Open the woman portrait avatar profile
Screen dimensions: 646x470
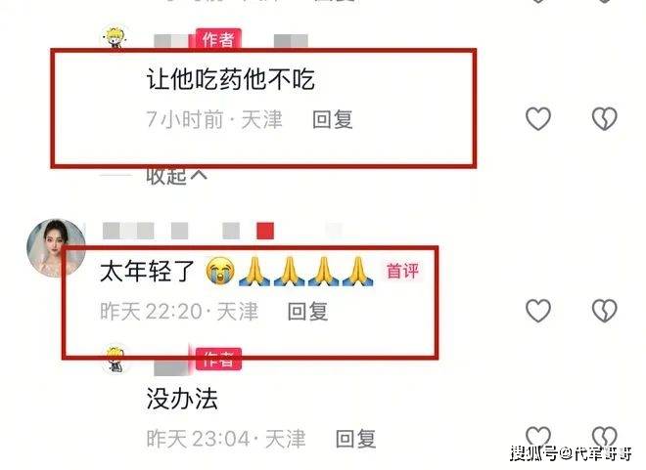pyautogui.click(x=56, y=248)
